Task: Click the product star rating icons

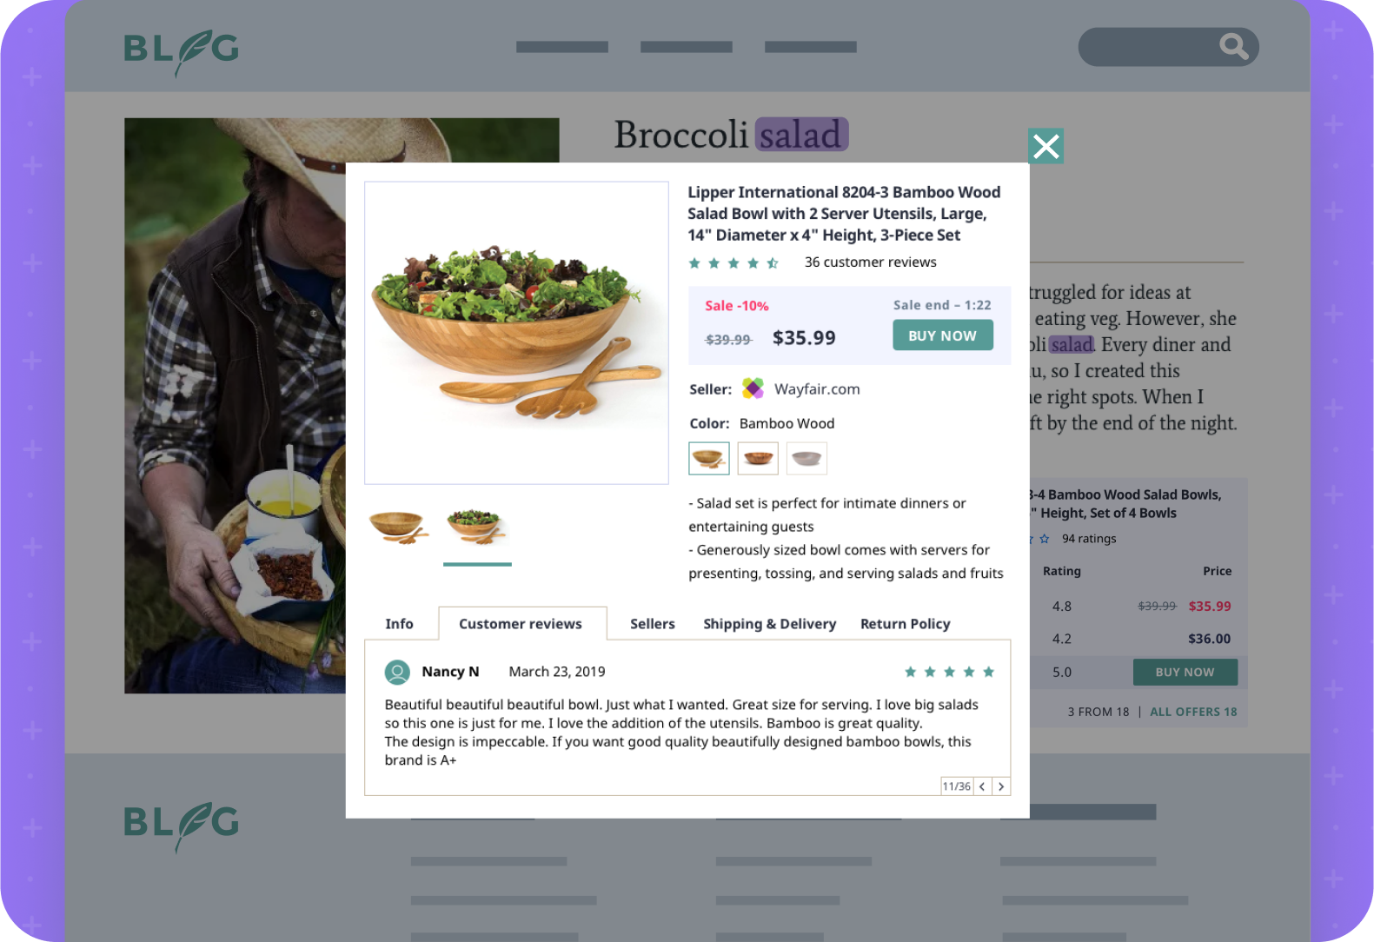Action: tap(733, 262)
